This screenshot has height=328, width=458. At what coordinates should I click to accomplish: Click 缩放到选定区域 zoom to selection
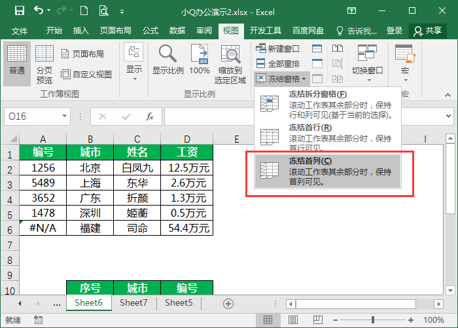tap(230, 64)
